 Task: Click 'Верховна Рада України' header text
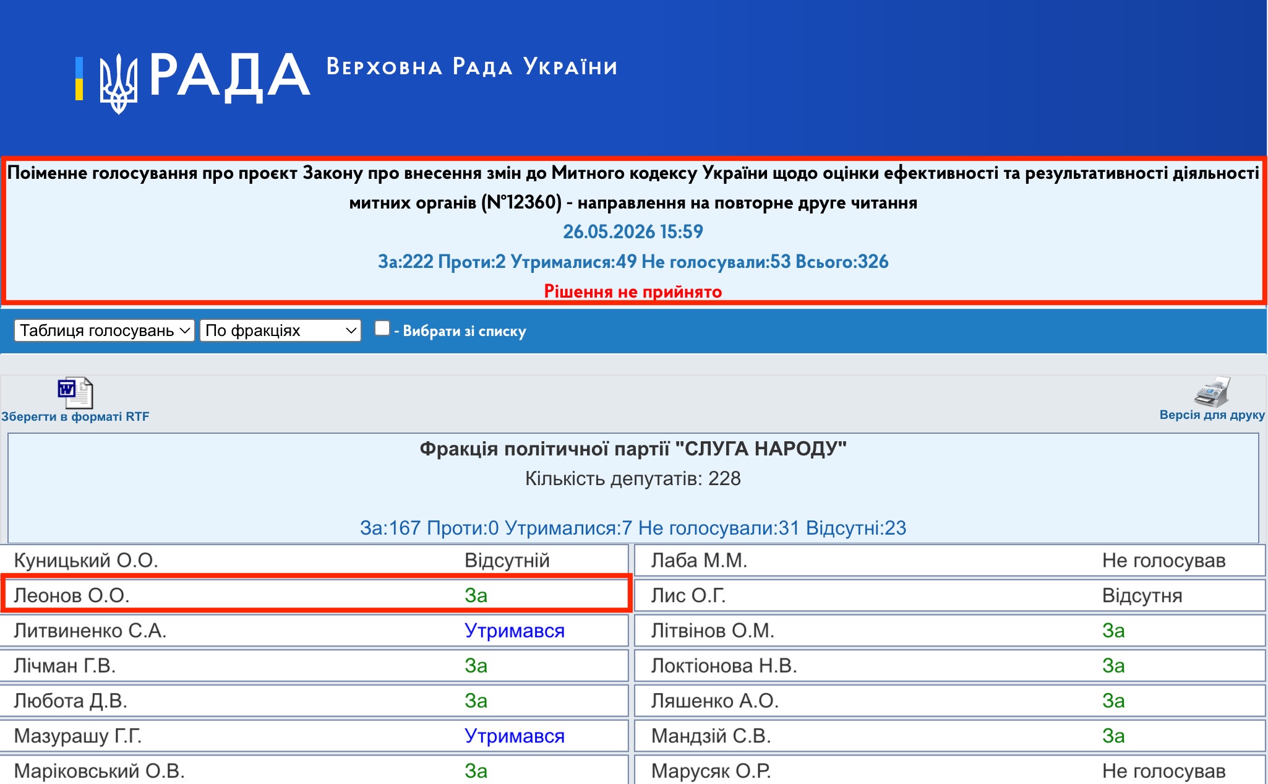pos(472,67)
